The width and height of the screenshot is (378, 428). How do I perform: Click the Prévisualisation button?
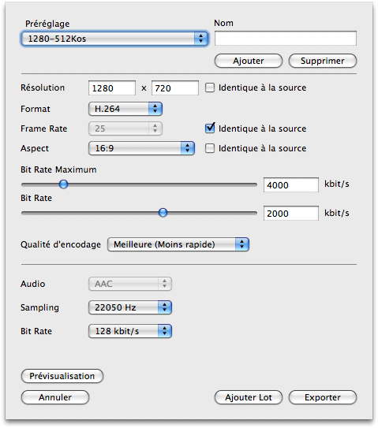(62, 376)
